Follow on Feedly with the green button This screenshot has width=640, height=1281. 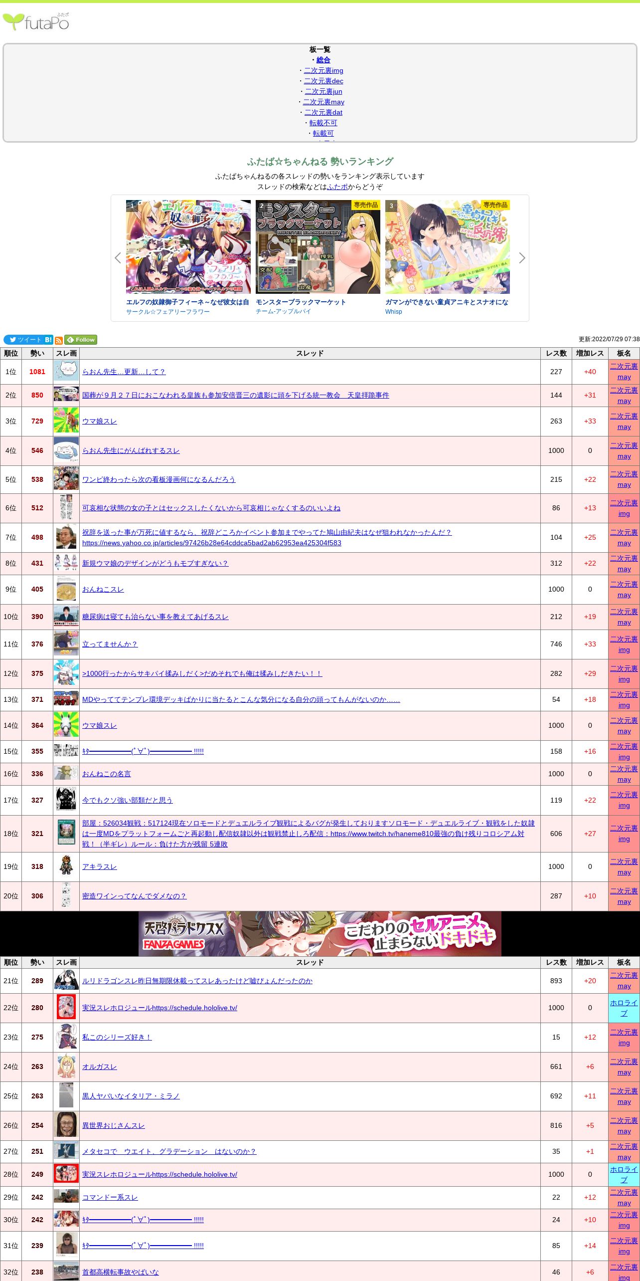click(81, 340)
